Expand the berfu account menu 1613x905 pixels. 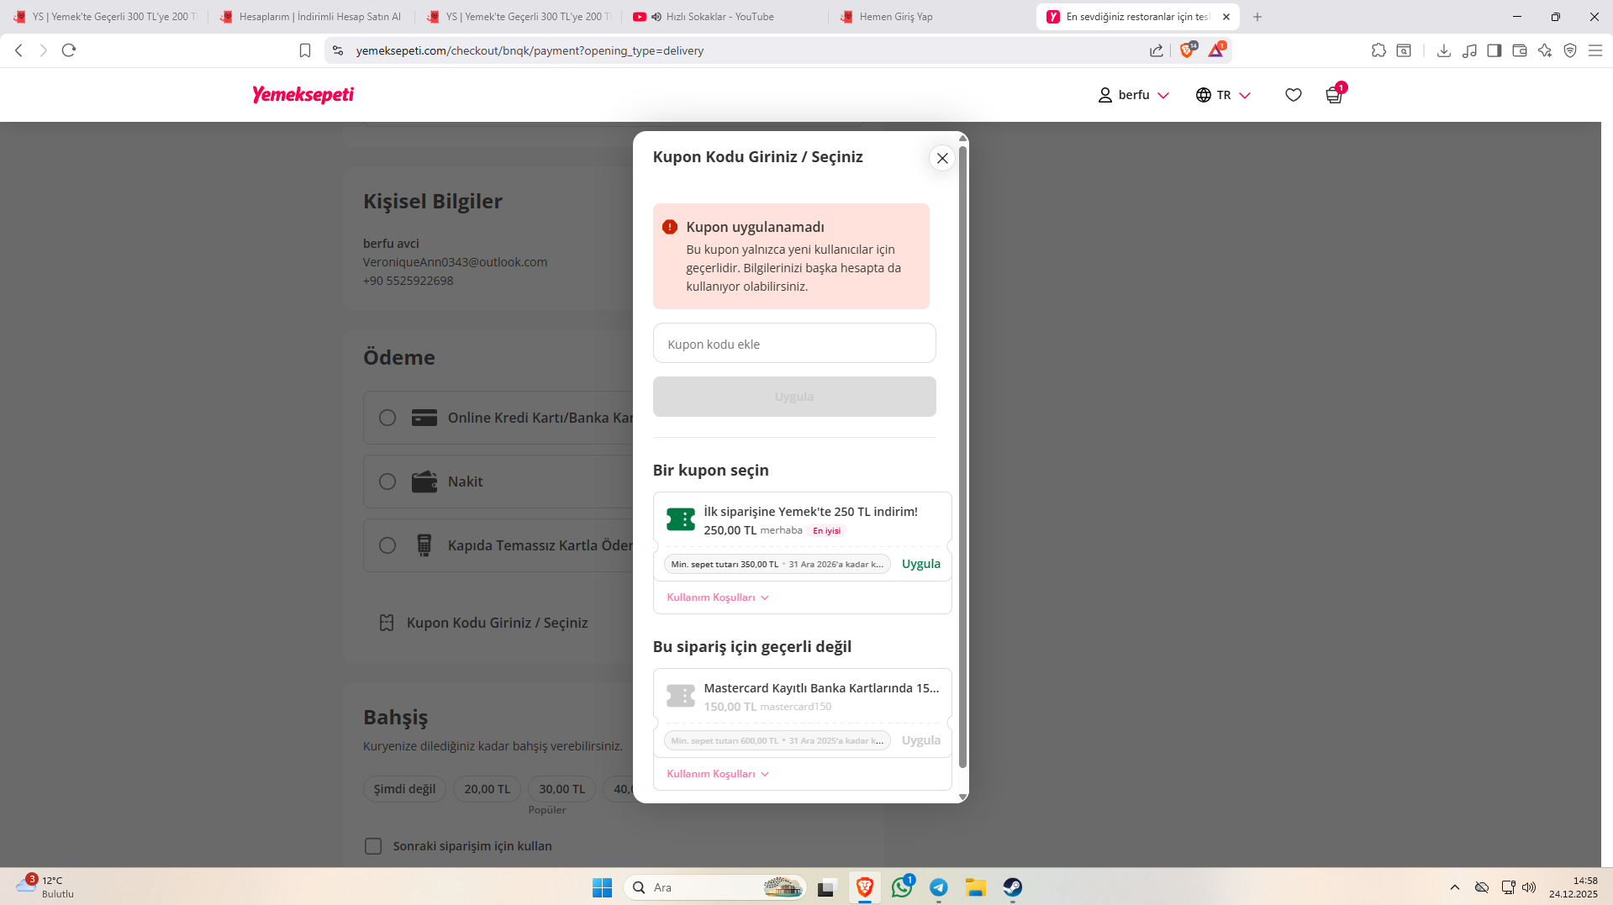tap(1134, 95)
